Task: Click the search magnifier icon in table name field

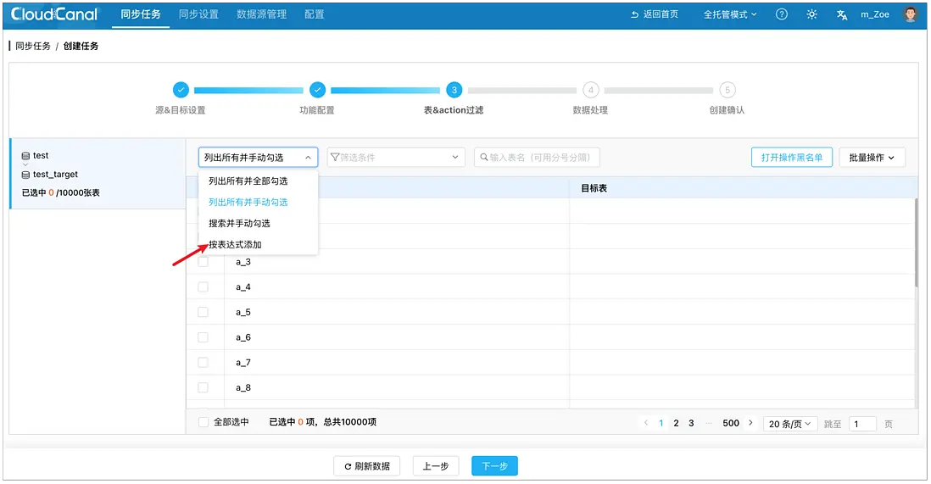Action: [x=484, y=158]
